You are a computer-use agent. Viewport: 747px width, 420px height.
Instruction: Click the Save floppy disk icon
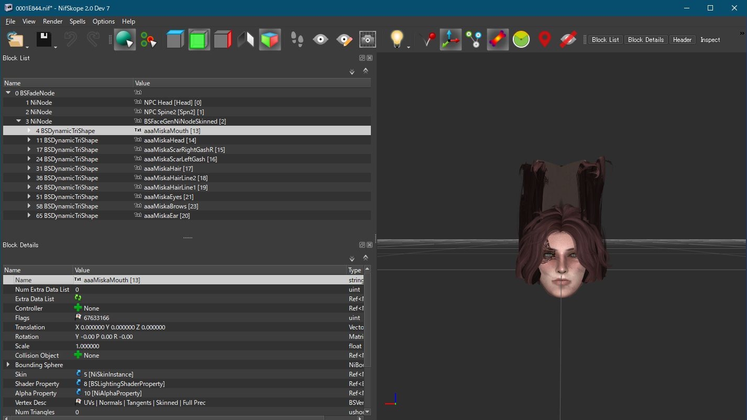click(x=43, y=40)
